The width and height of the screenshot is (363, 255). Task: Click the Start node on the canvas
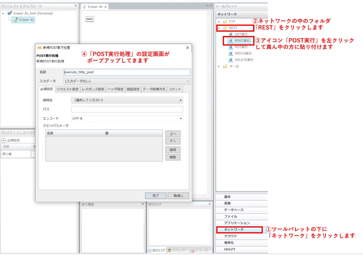pyautogui.click(x=89, y=19)
